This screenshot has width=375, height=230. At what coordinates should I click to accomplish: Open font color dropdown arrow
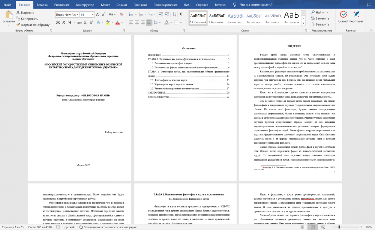(x=122, y=23)
